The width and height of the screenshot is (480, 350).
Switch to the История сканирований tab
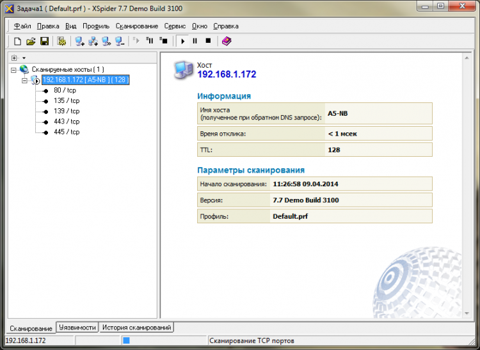click(136, 328)
